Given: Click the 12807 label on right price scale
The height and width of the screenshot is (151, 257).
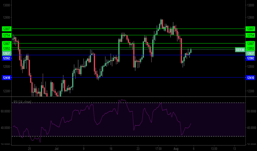Looking at the screenshot, I should click(x=250, y=29).
